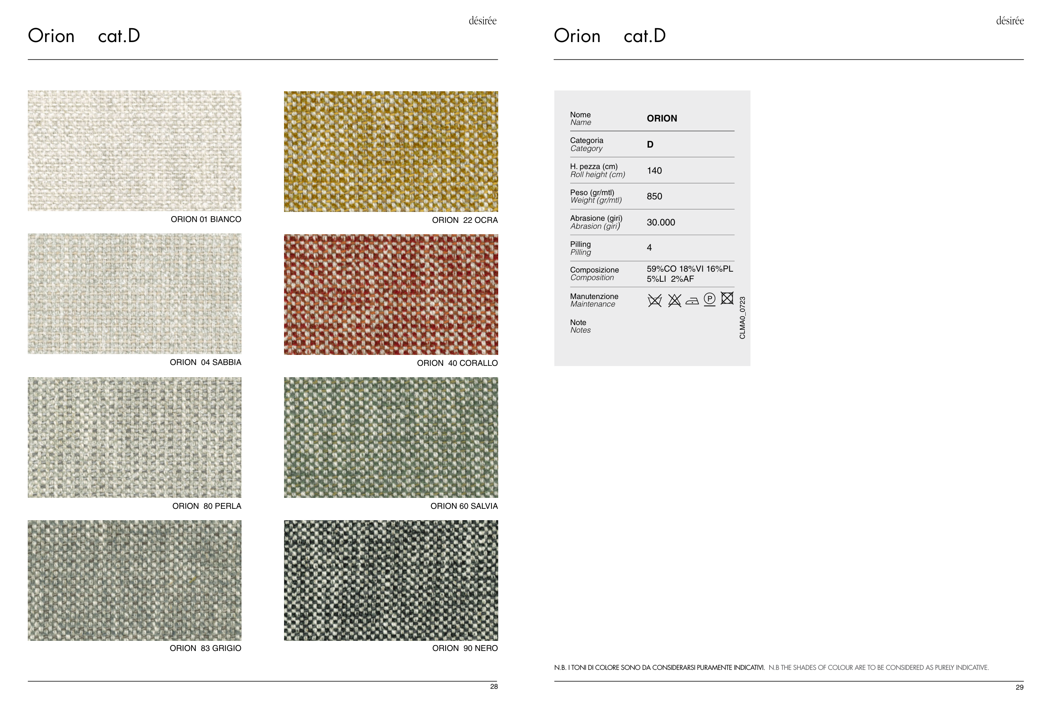1052x701 pixels.
Task: Select the Orion 60 Salvia fabric swatch
Action: coord(391,437)
